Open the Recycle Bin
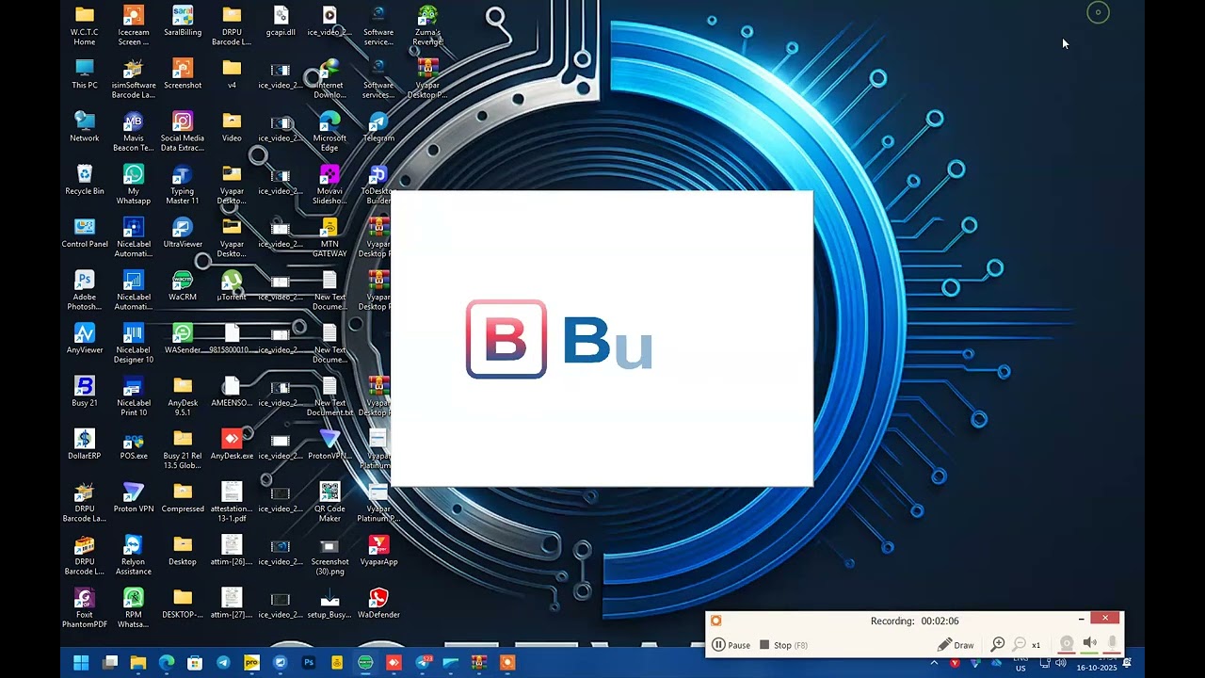This screenshot has width=1205, height=678. click(x=85, y=180)
